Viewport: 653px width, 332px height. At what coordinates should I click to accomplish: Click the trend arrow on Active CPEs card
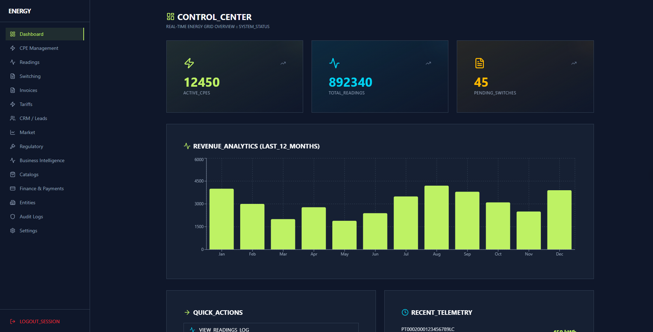(283, 63)
